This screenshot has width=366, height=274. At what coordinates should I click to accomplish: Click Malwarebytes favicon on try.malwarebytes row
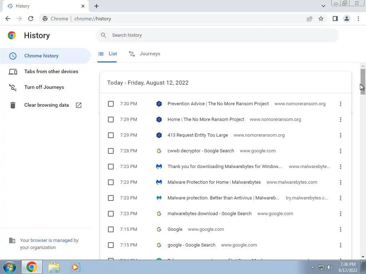click(159, 198)
